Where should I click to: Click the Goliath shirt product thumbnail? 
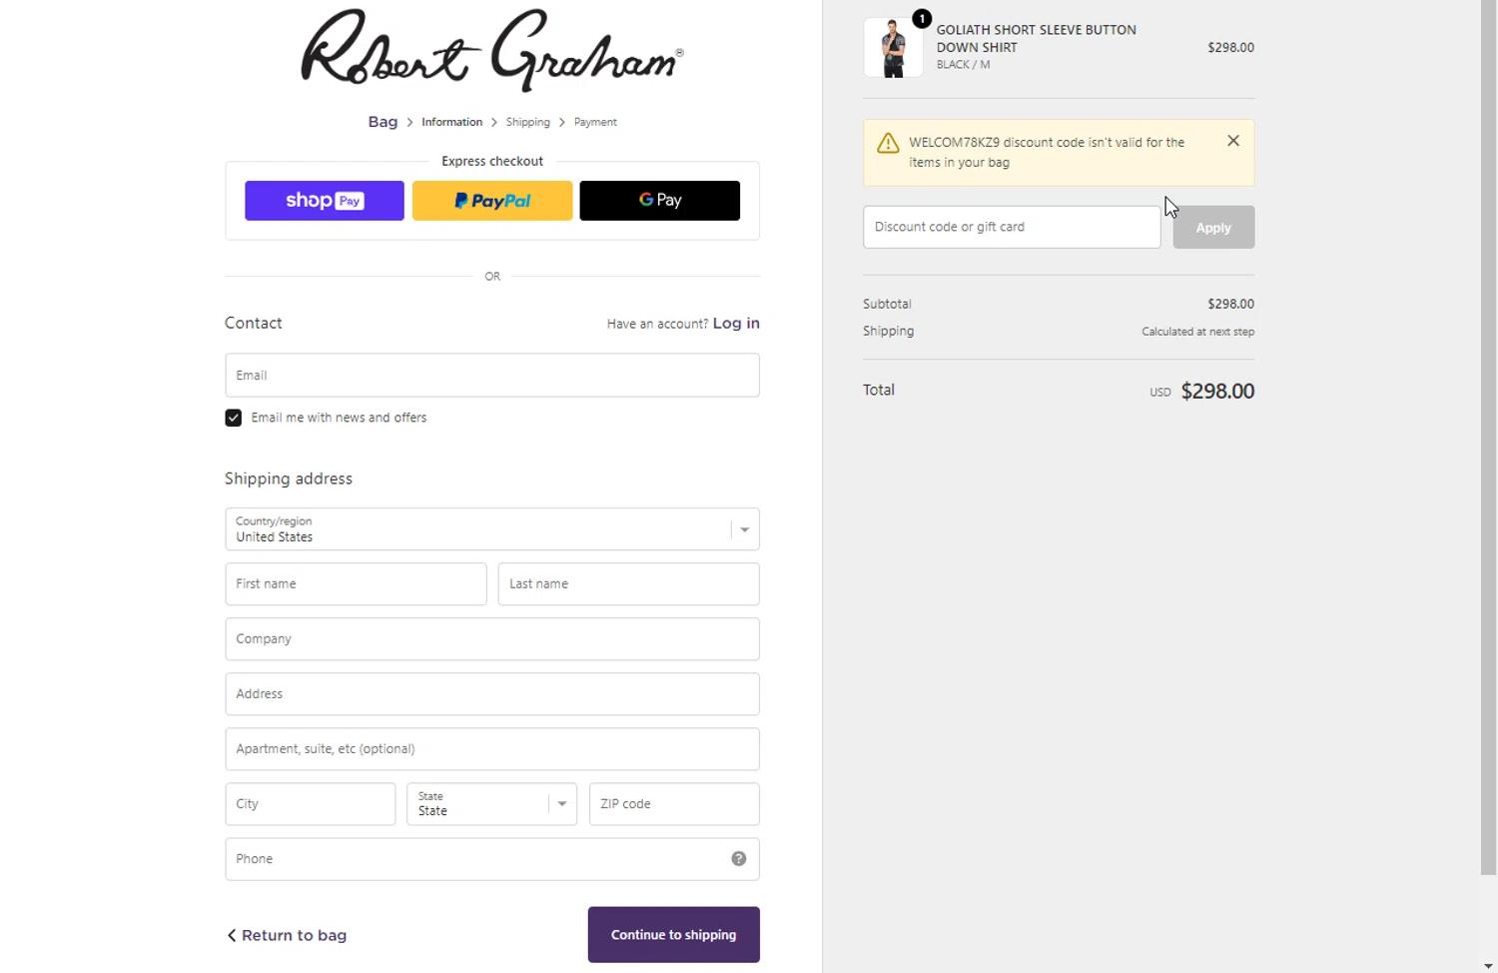point(893,47)
